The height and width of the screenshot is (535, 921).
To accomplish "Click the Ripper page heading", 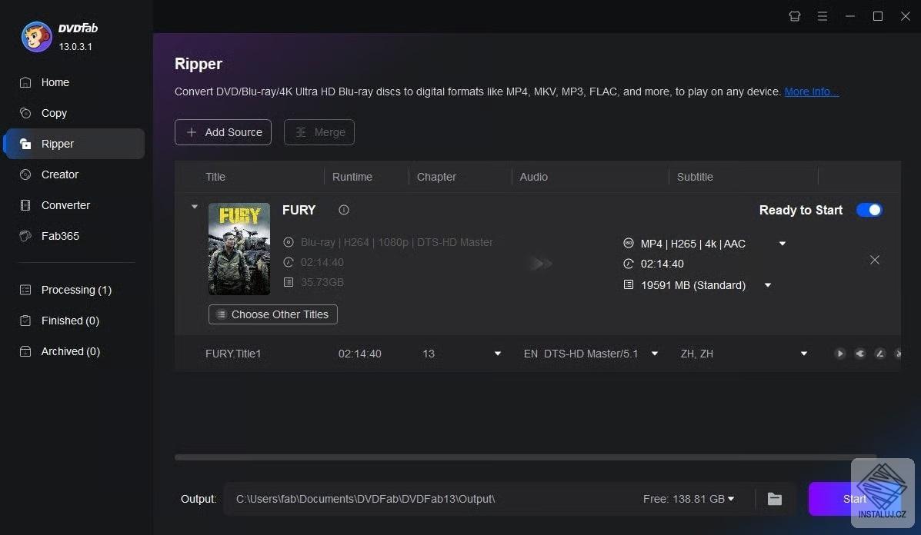I will (x=199, y=63).
